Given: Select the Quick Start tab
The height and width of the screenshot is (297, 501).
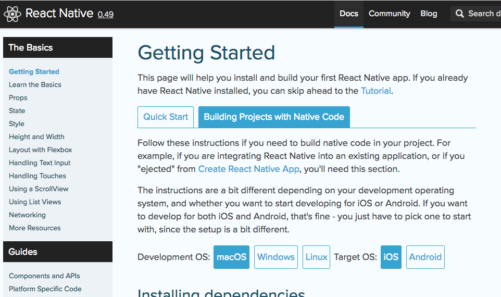Looking at the screenshot, I should pyautogui.click(x=166, y=117).
